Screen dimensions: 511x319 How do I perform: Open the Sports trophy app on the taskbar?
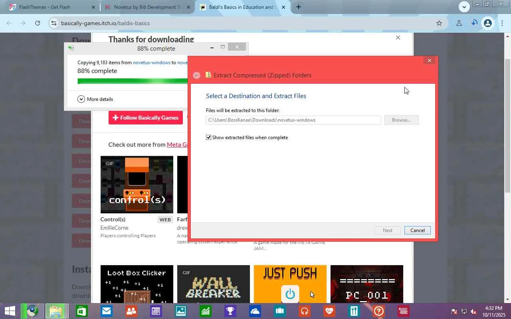(230, 311)
